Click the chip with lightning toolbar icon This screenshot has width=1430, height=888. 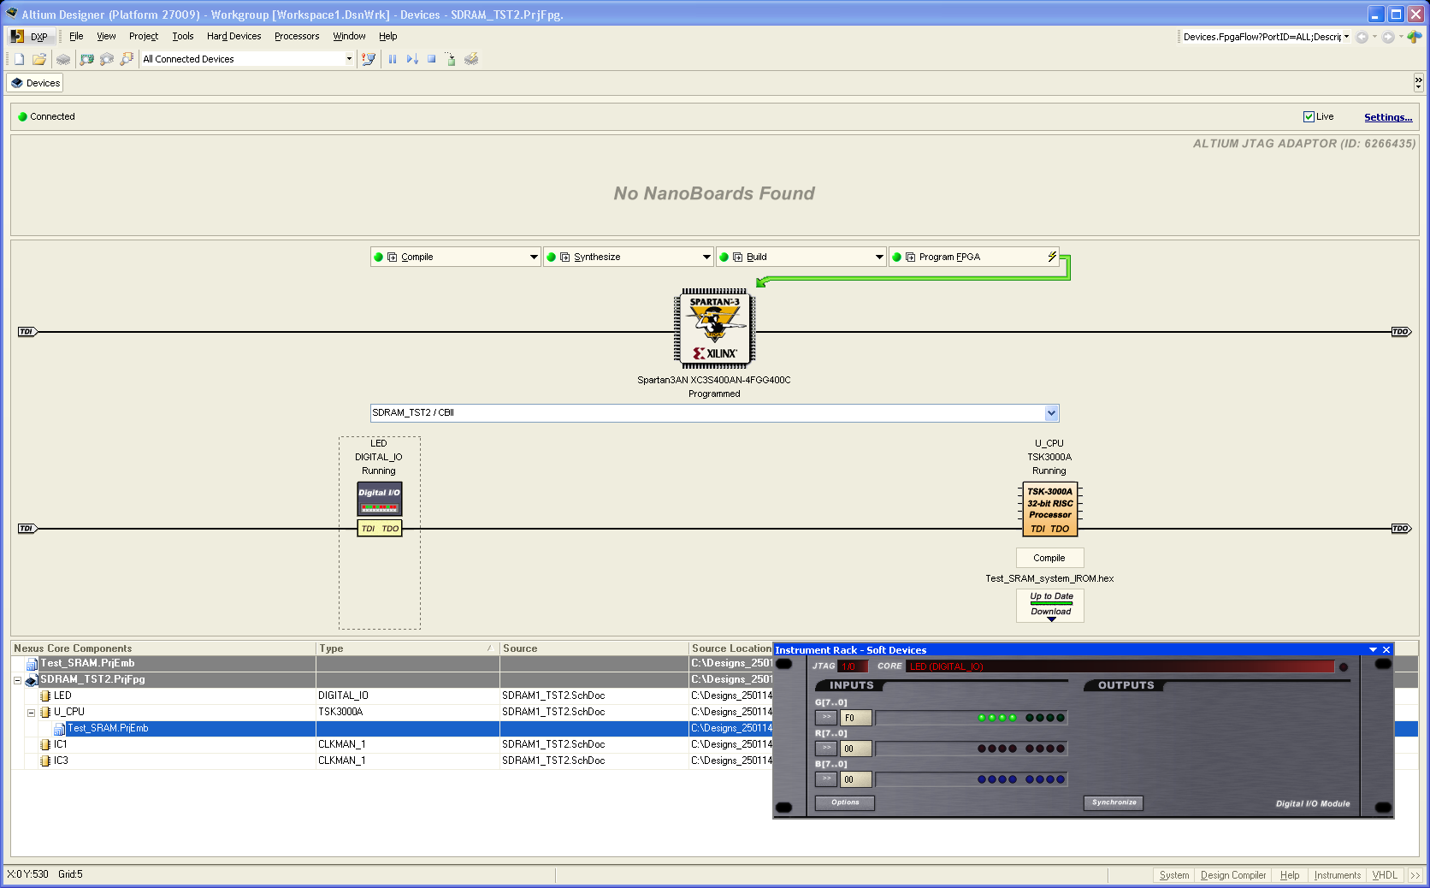click(471, 59)
